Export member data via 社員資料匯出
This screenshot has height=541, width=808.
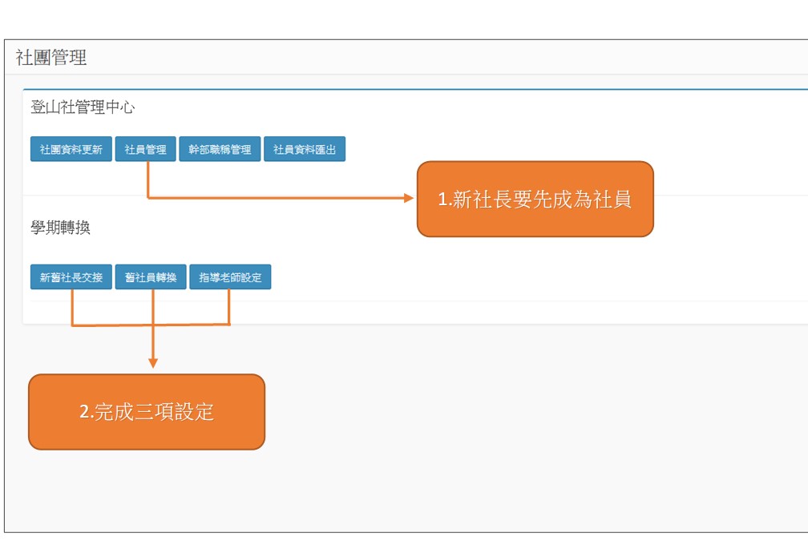click(x=305, y=150)
